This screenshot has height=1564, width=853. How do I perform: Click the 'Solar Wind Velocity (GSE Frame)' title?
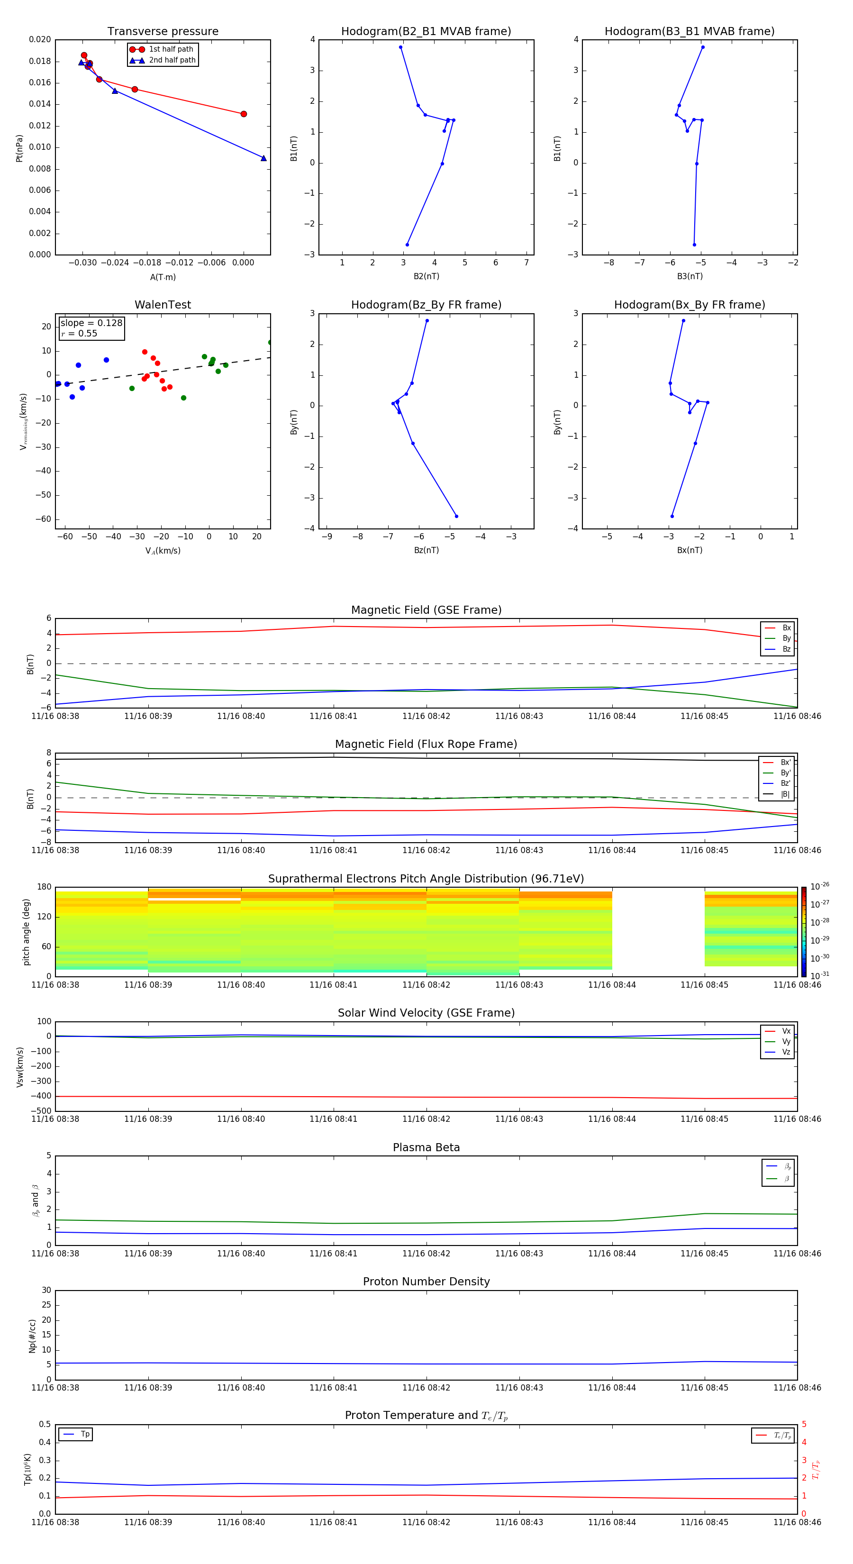tap(426, 1013)
